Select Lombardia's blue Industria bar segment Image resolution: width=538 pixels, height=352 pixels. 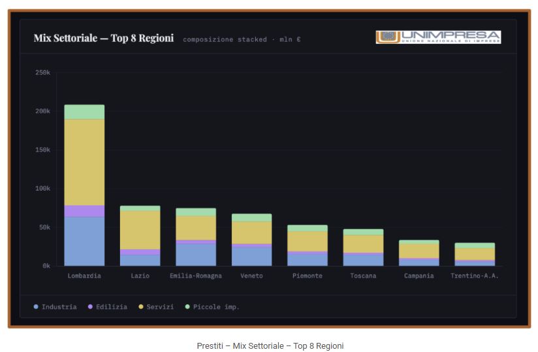pos(84,241)
